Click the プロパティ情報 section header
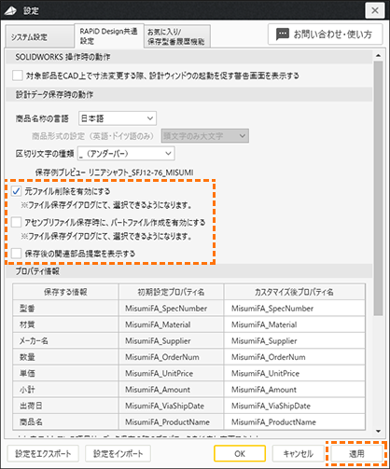The height and width of the screenshot is (469, 390). pos(188,271)
